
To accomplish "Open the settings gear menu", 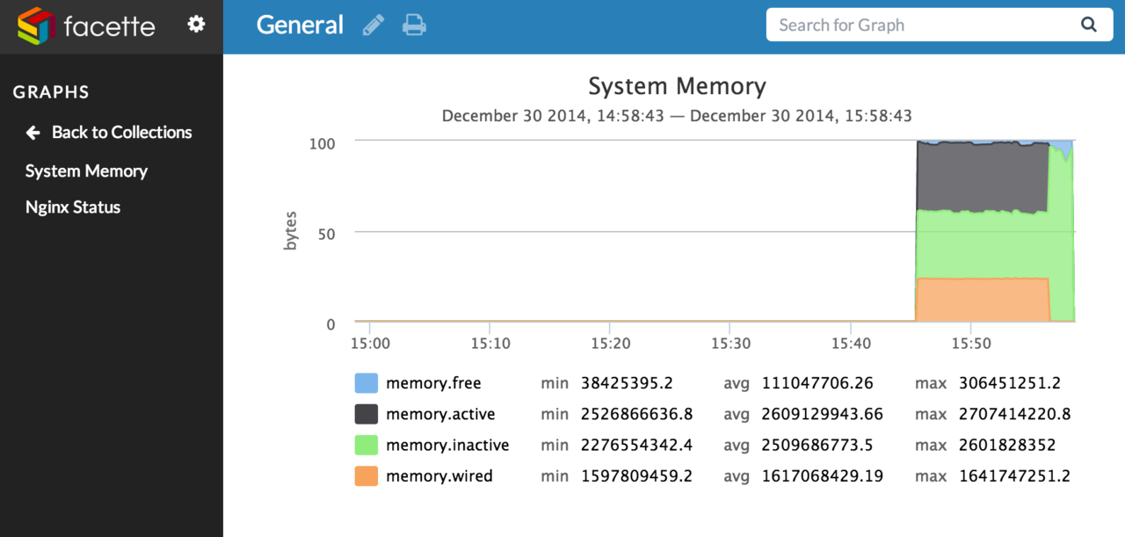I will click(x=196, y=25).
